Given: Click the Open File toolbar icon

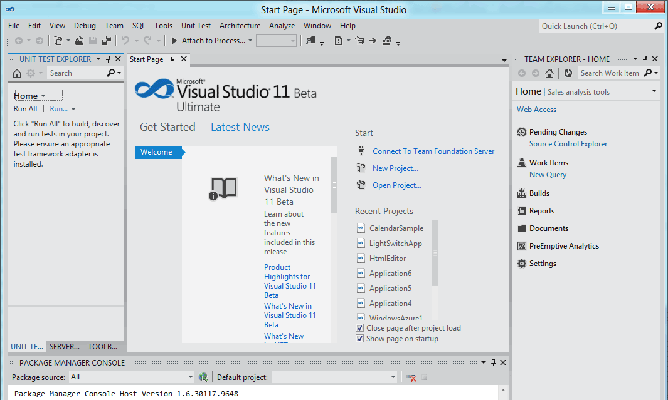Looking at the screenshot, I should (x=80, y=41).
